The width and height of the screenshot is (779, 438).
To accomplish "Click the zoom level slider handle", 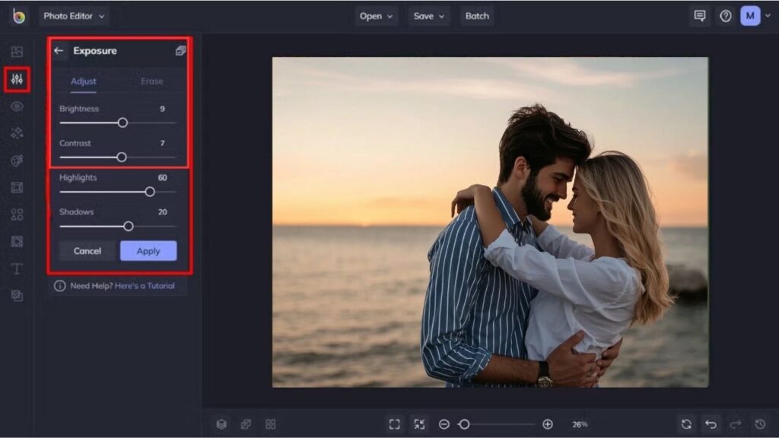I will [464, 424].
